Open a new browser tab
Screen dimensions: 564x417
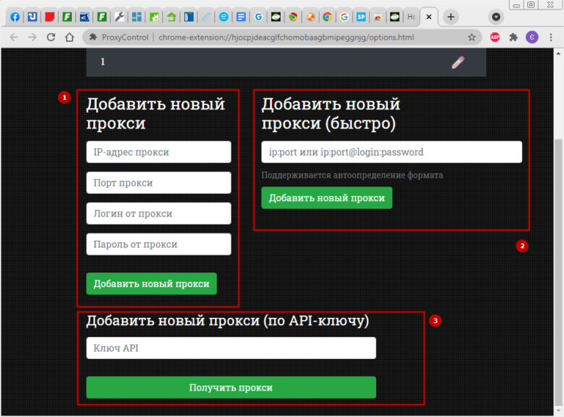click(x=451, y=16)
